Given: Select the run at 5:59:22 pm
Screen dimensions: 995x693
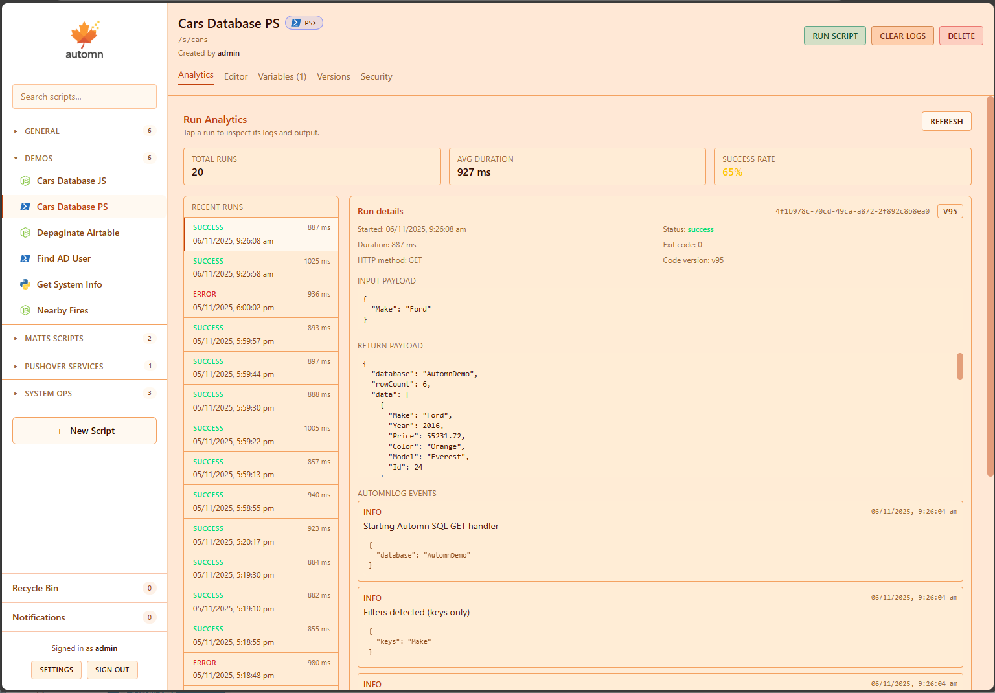Looking at the screenshot, I should point(261,435).
